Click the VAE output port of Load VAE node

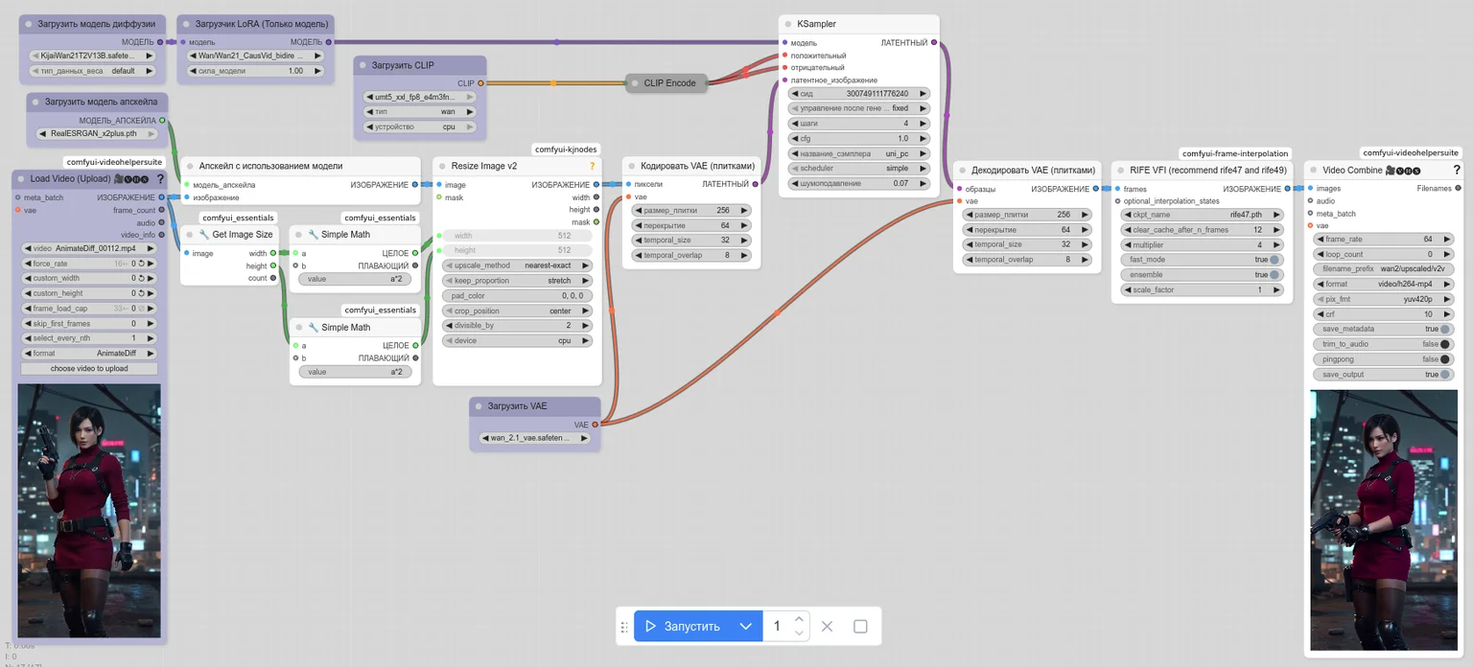point(596,424)
